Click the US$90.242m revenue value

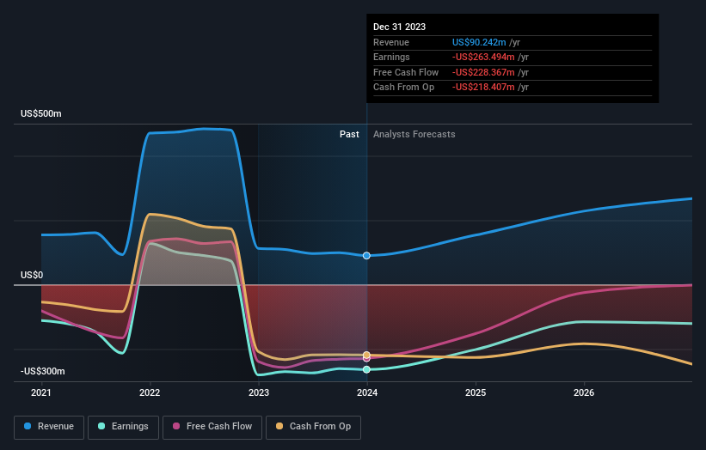pos(479,42)
